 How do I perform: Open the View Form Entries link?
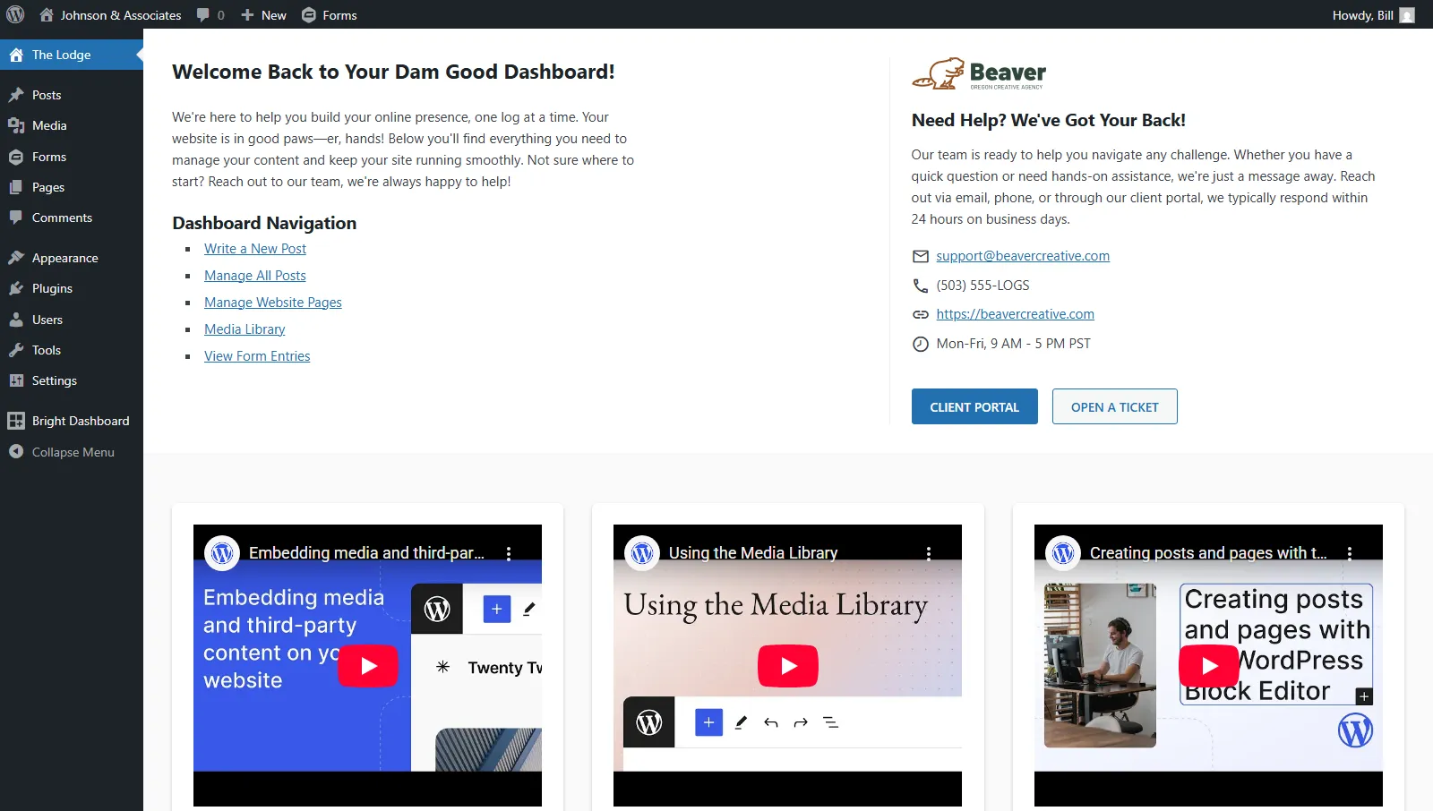[257, 356]
